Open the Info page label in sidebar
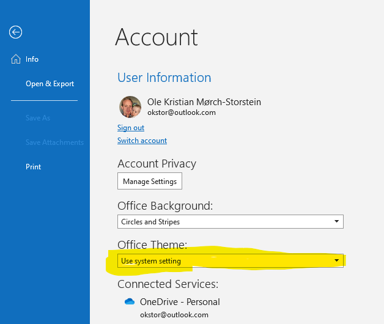384x324 pixels. tap(32, 59)
